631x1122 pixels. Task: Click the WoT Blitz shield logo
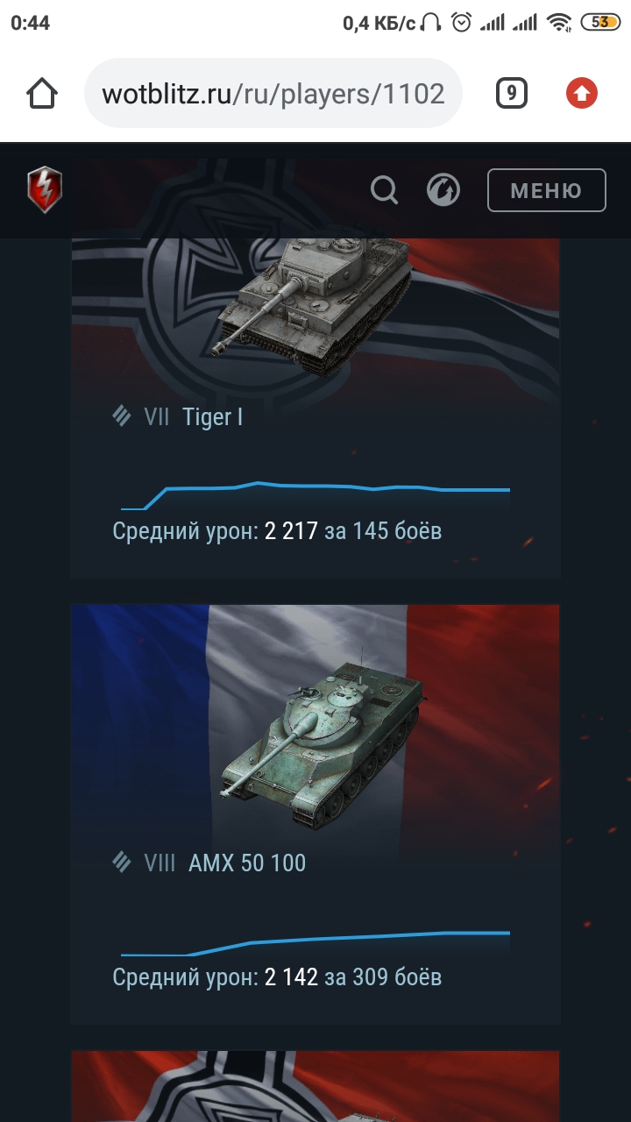pyautogui.click(x=45, y=189)
